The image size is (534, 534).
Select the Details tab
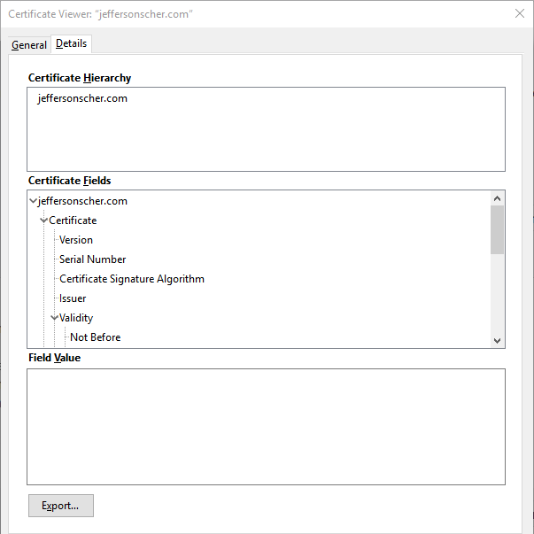coord(71,44)
